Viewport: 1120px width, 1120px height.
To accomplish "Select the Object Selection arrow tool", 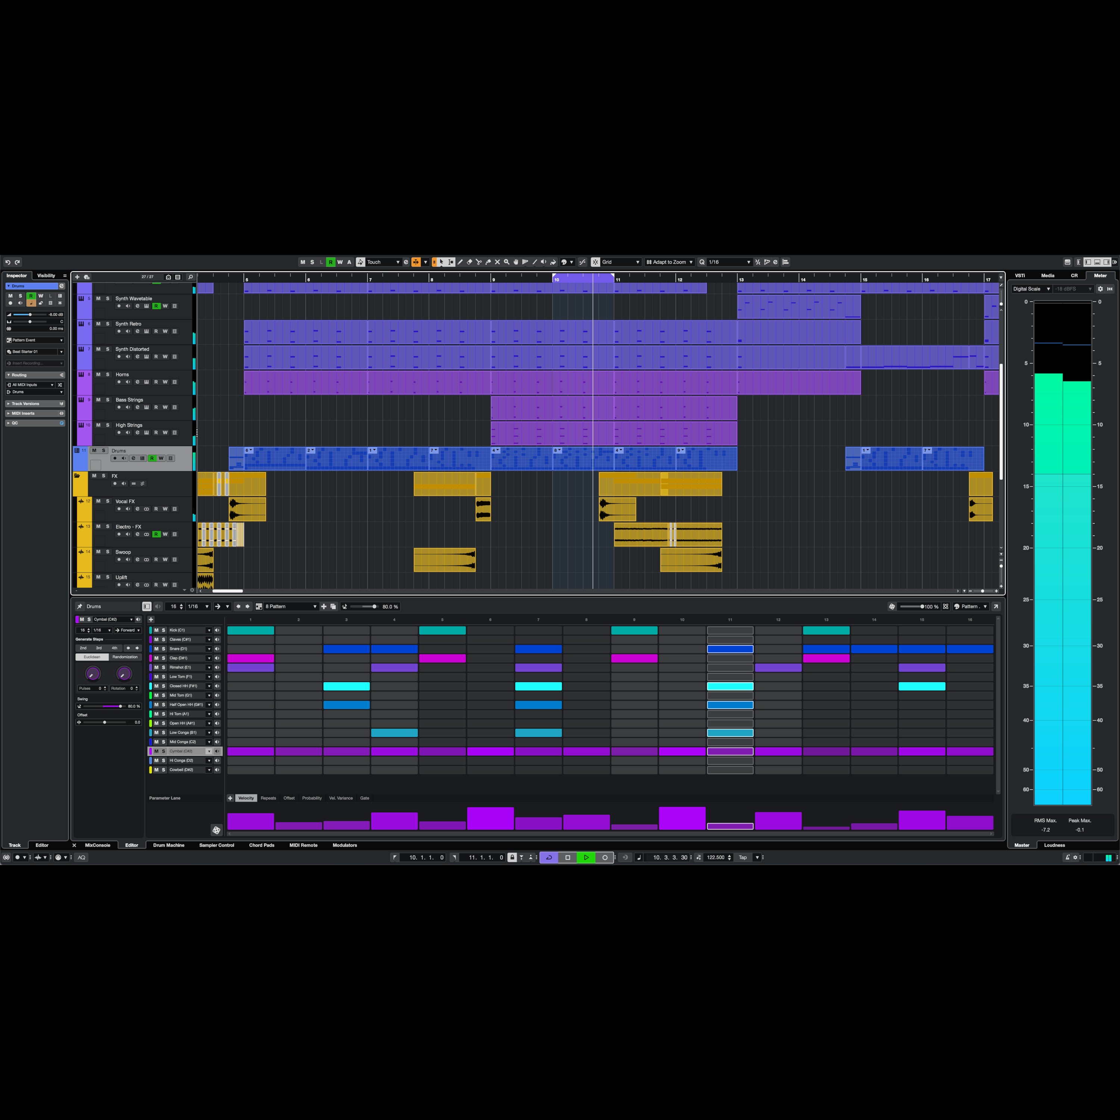I will coord(441,262).
